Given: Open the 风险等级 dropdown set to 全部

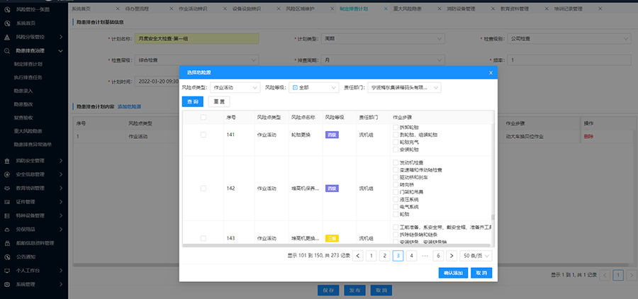Looking at the screenshot, I should (314, 87).
